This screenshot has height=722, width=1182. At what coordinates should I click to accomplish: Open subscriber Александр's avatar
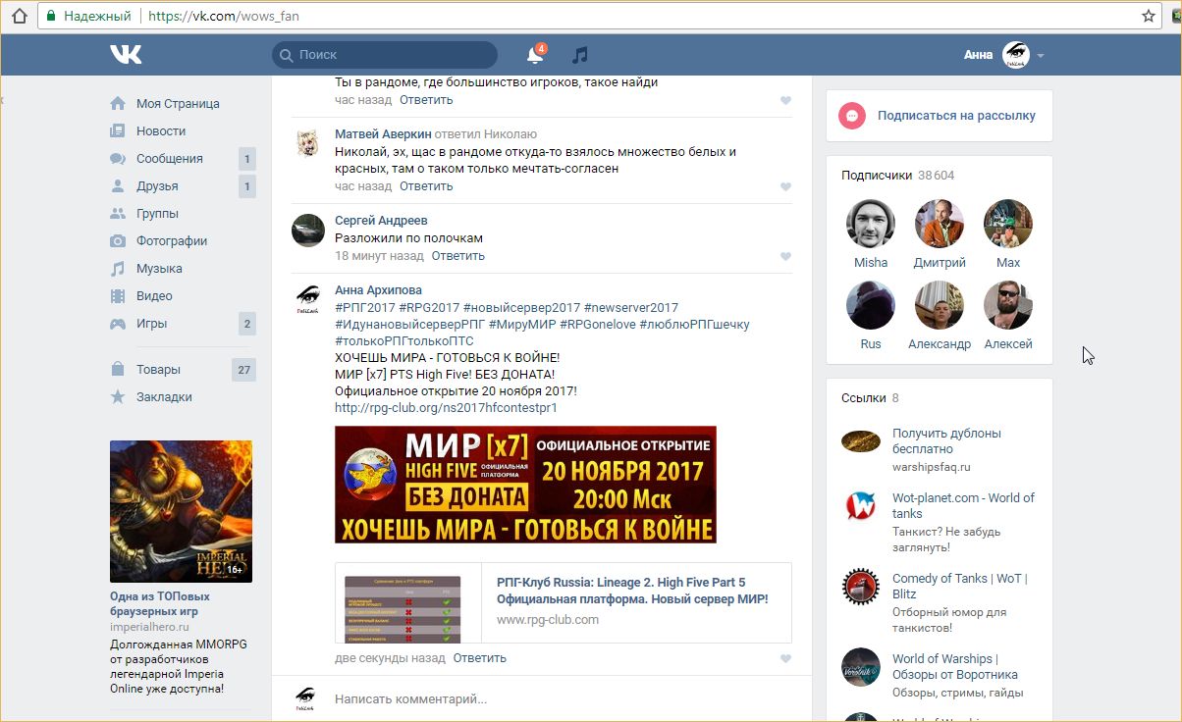(x=940, y=305)
